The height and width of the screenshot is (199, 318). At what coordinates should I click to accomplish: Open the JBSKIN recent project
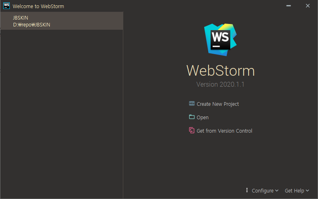click(x=62, y=21)
